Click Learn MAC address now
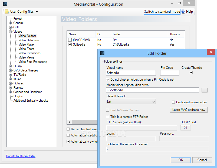Screen dimensions: 217x168 (189, 110)
